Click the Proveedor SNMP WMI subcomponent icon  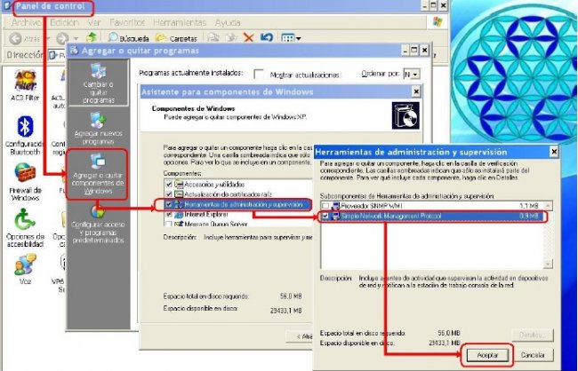tap(335, 206)
